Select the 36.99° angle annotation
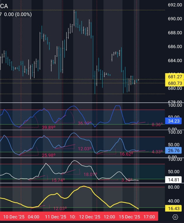This screenshot has width=184, height=223. tap(85, 123)
